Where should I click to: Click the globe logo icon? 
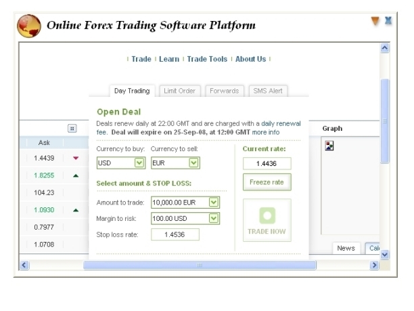[x=29, y=26]
